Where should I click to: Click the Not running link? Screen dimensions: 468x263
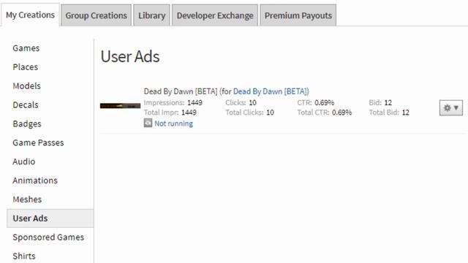173,123
